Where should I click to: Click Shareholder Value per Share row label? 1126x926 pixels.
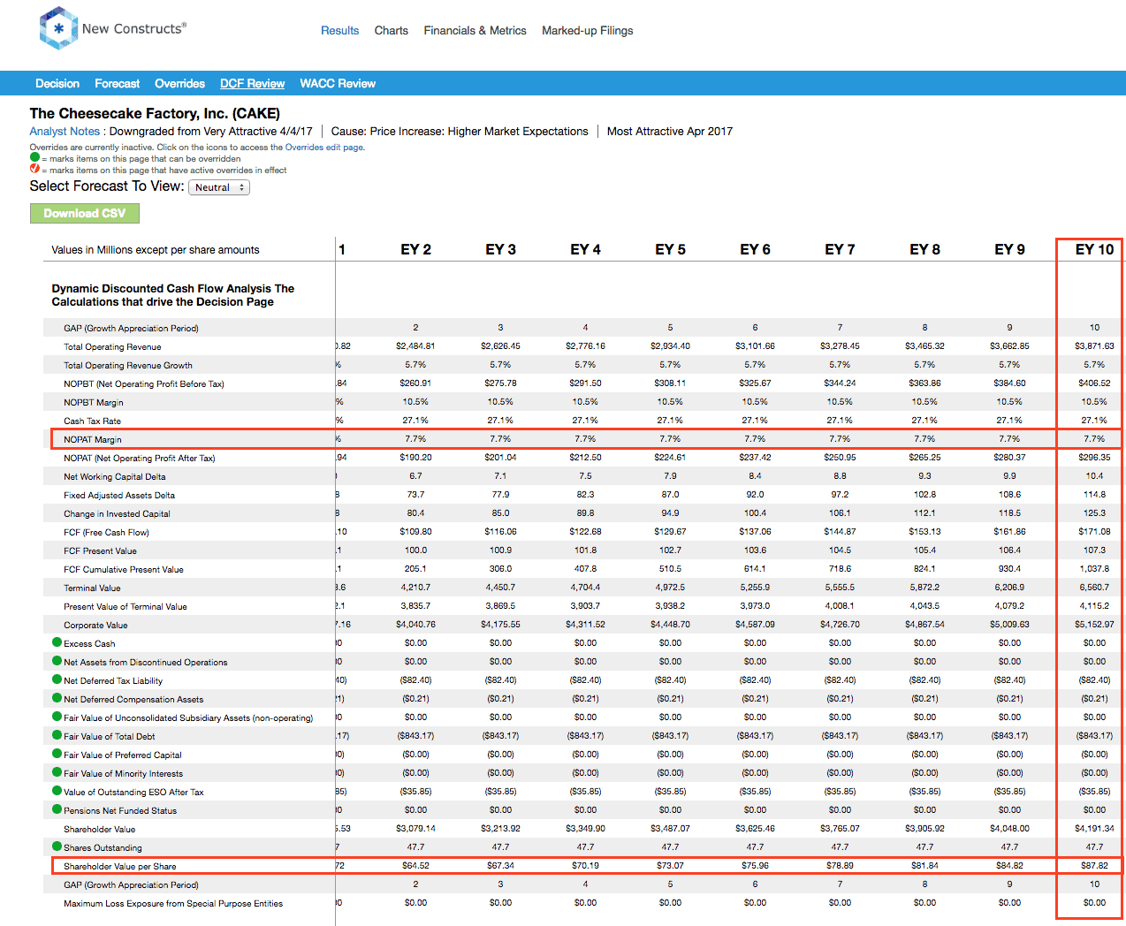coord(119,866)
